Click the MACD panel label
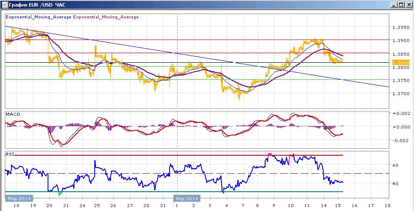 pos(13,114)
